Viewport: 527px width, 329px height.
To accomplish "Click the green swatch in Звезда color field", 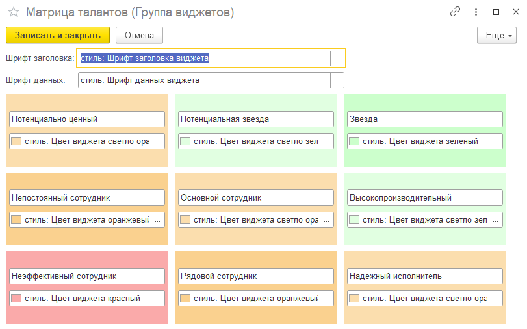I will click(354, 141).
